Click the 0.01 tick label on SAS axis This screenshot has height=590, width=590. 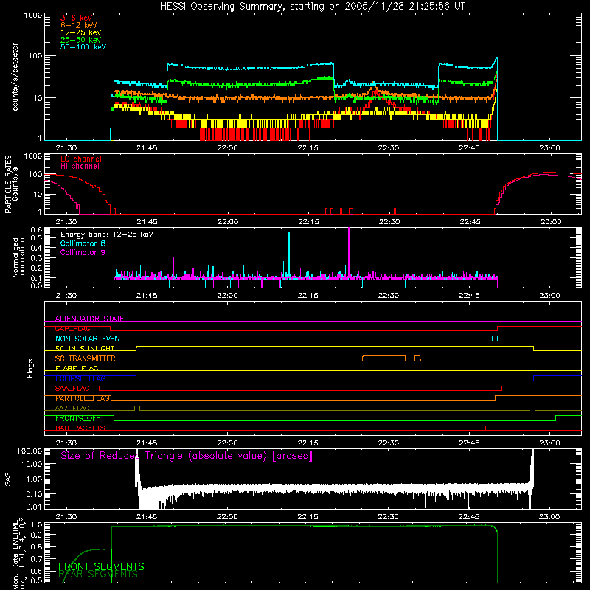(x=34, y=507)
